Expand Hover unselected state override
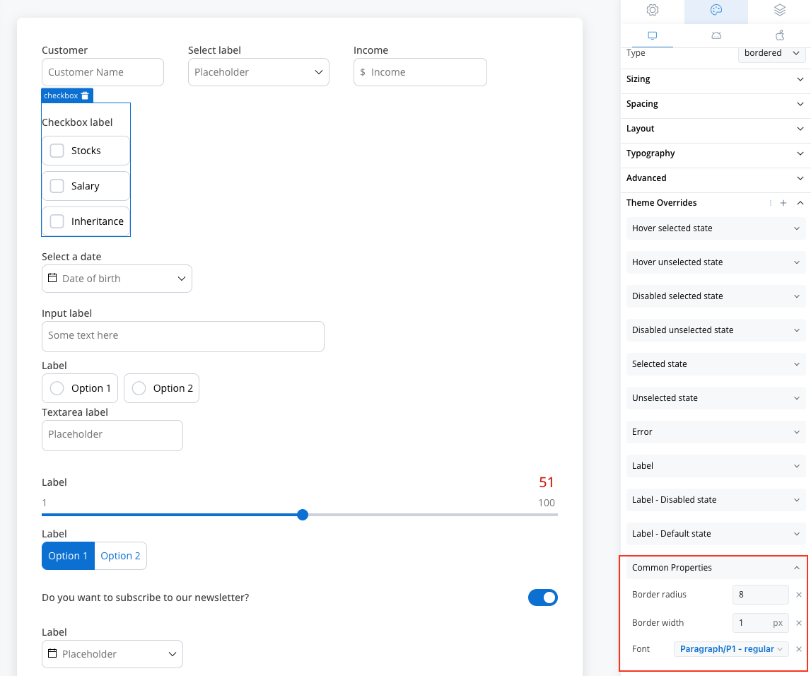Image resolution: width=811 pixels, height=676 pixels. [716, 262]
